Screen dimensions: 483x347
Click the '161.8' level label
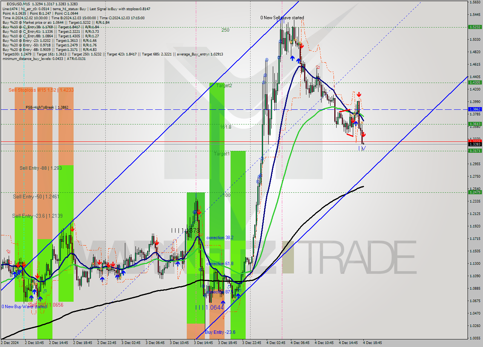click(226, 127)
